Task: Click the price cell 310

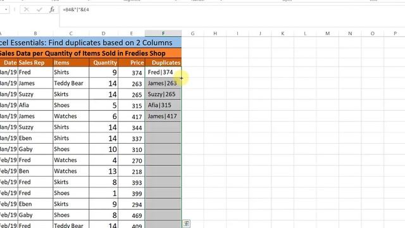Action: (132, 149)
